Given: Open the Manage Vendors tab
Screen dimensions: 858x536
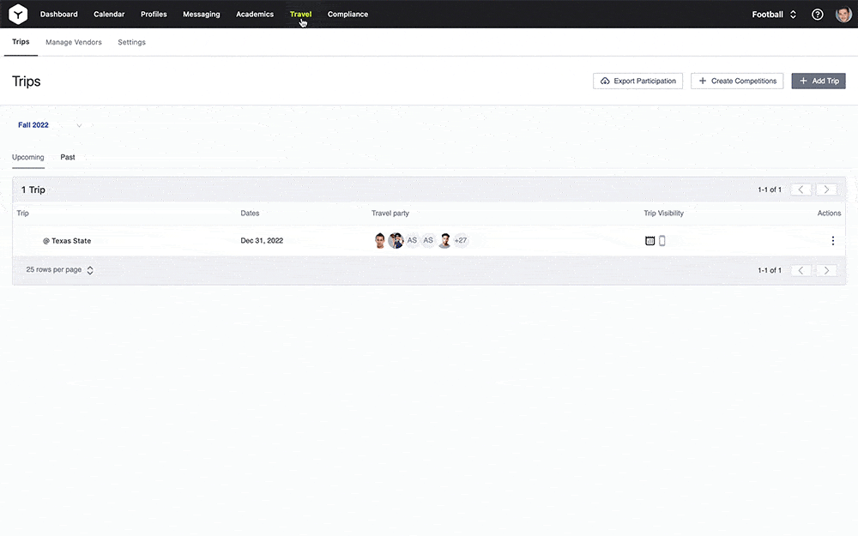Looking at the screenshot, I should tap(74, 42).
